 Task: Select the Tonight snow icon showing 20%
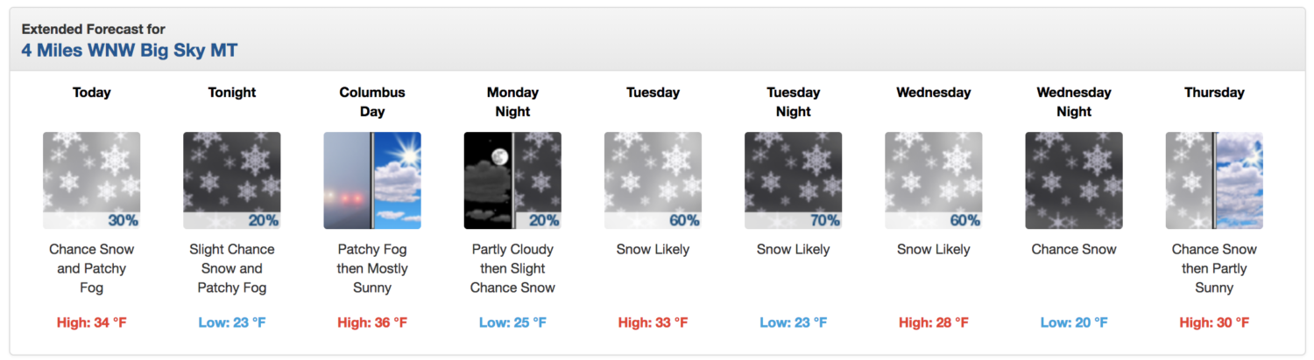point(232,181)
